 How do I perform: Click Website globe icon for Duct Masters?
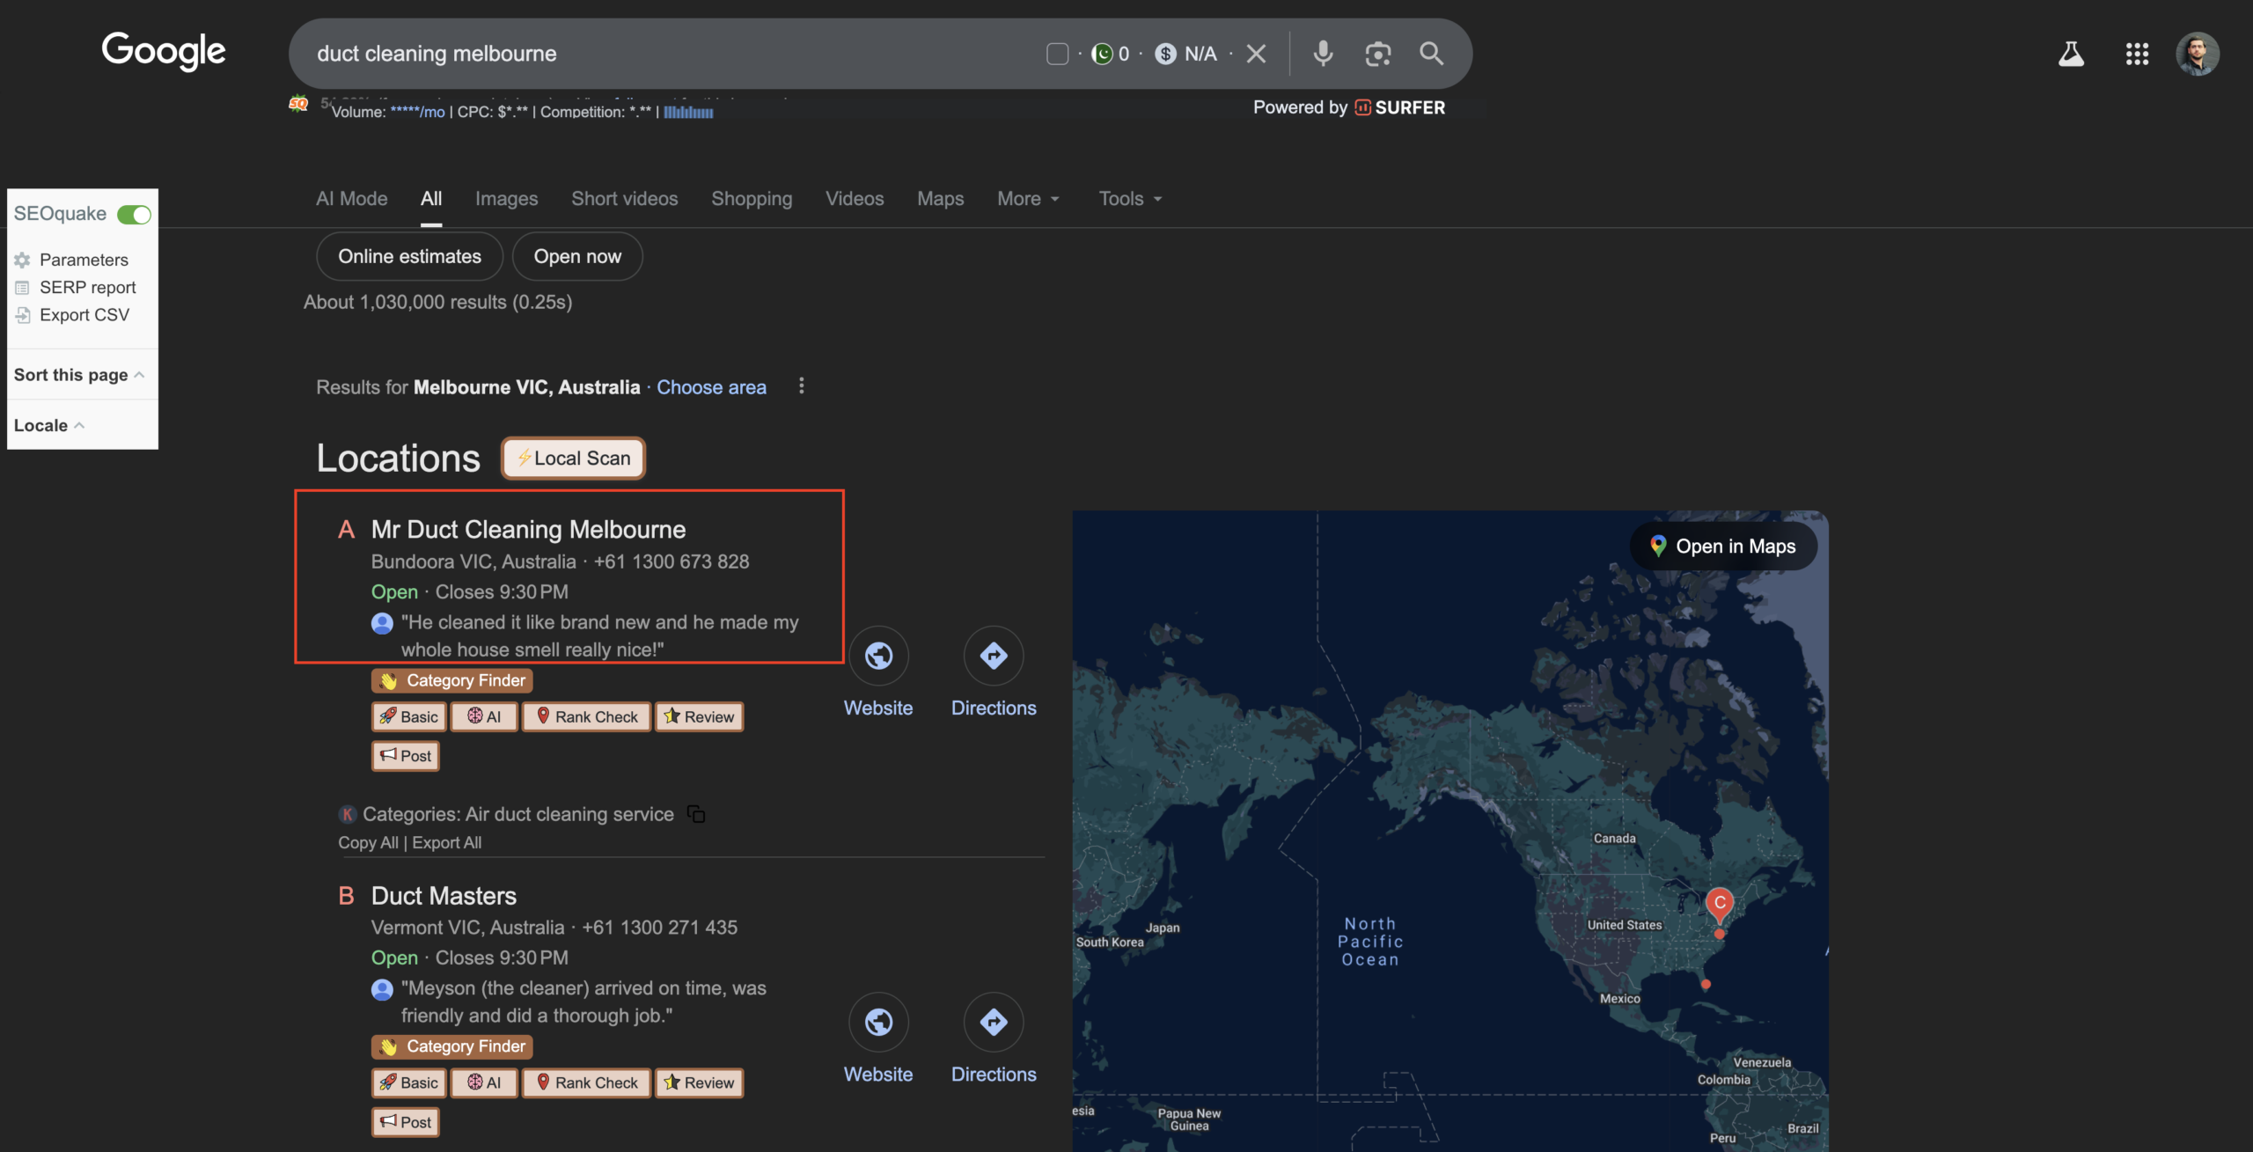(x=878, y=1022)
